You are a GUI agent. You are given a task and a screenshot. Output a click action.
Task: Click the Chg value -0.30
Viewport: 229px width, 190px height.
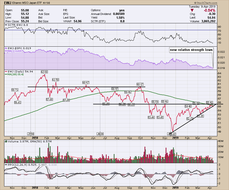point(212,14)
